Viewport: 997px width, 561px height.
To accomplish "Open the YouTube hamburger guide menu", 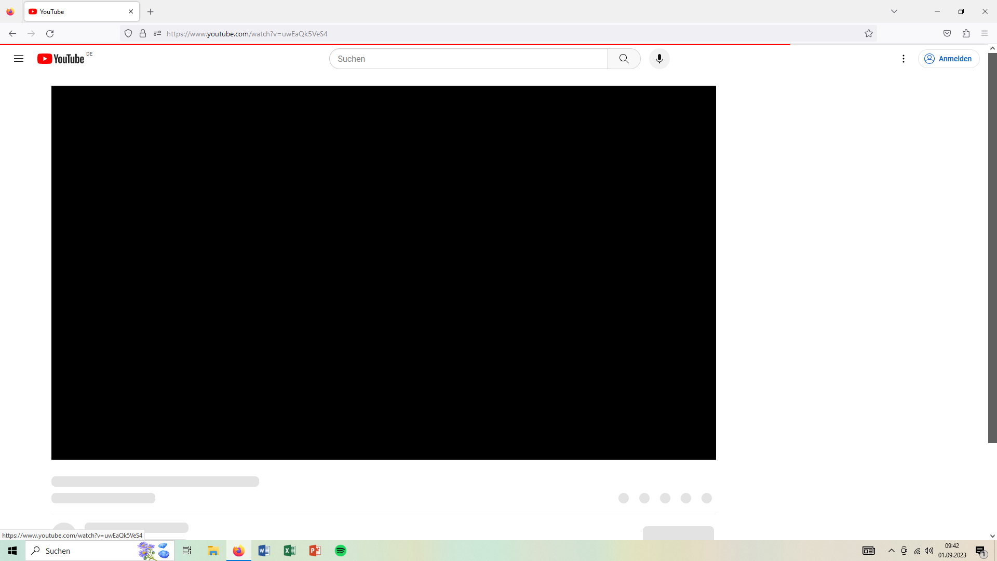I will click(x=19, y=59).
